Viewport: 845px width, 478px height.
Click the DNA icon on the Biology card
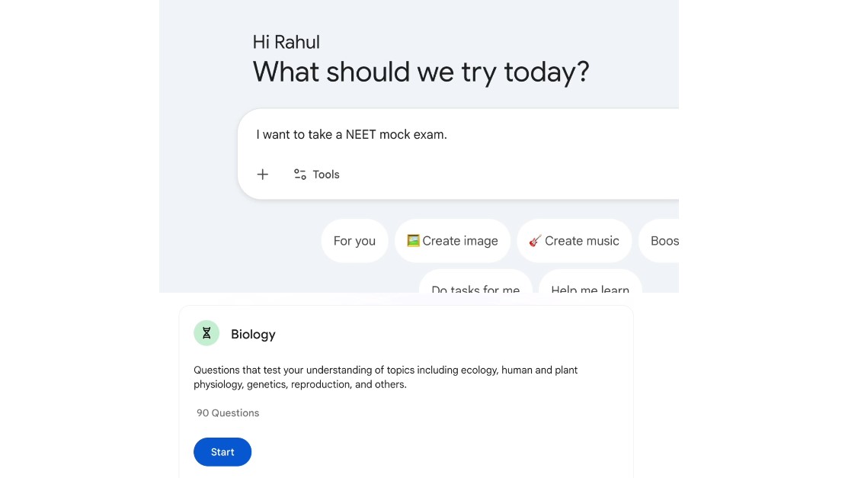pos(206,333)
